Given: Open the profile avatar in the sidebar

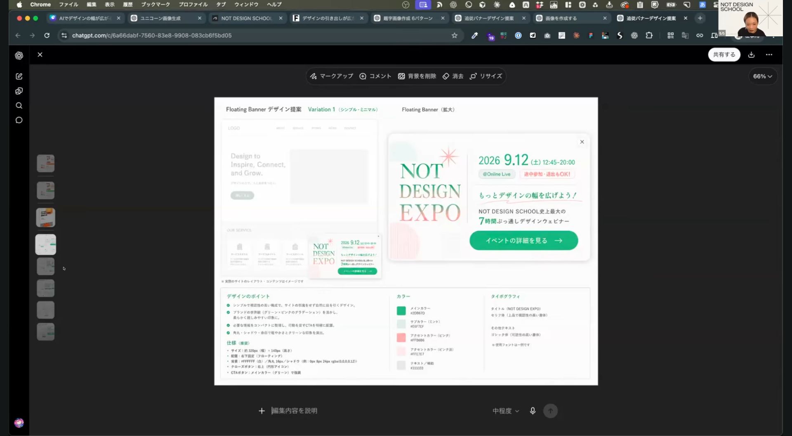Looking at the screenshot, I should point(19,423).
